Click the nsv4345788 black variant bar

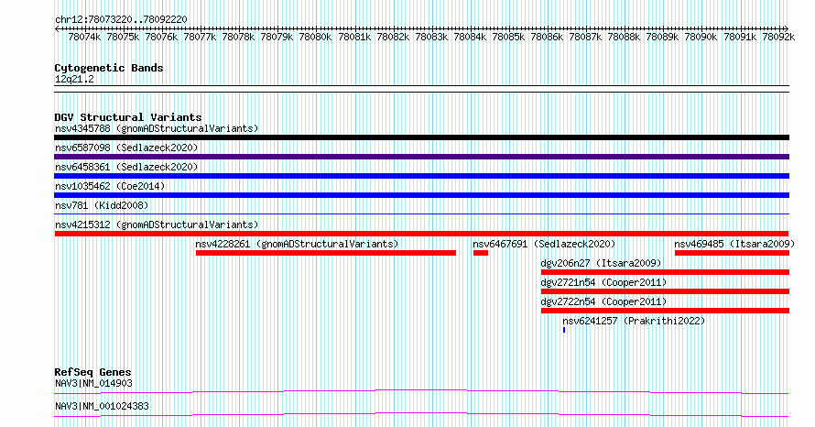click(x=421, y=137)
